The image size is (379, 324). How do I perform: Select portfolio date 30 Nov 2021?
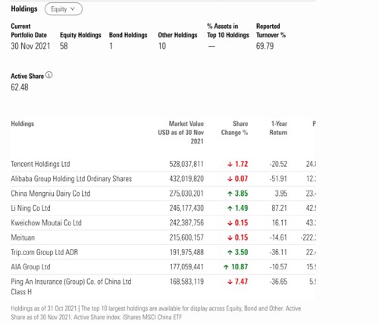(30, 46)
